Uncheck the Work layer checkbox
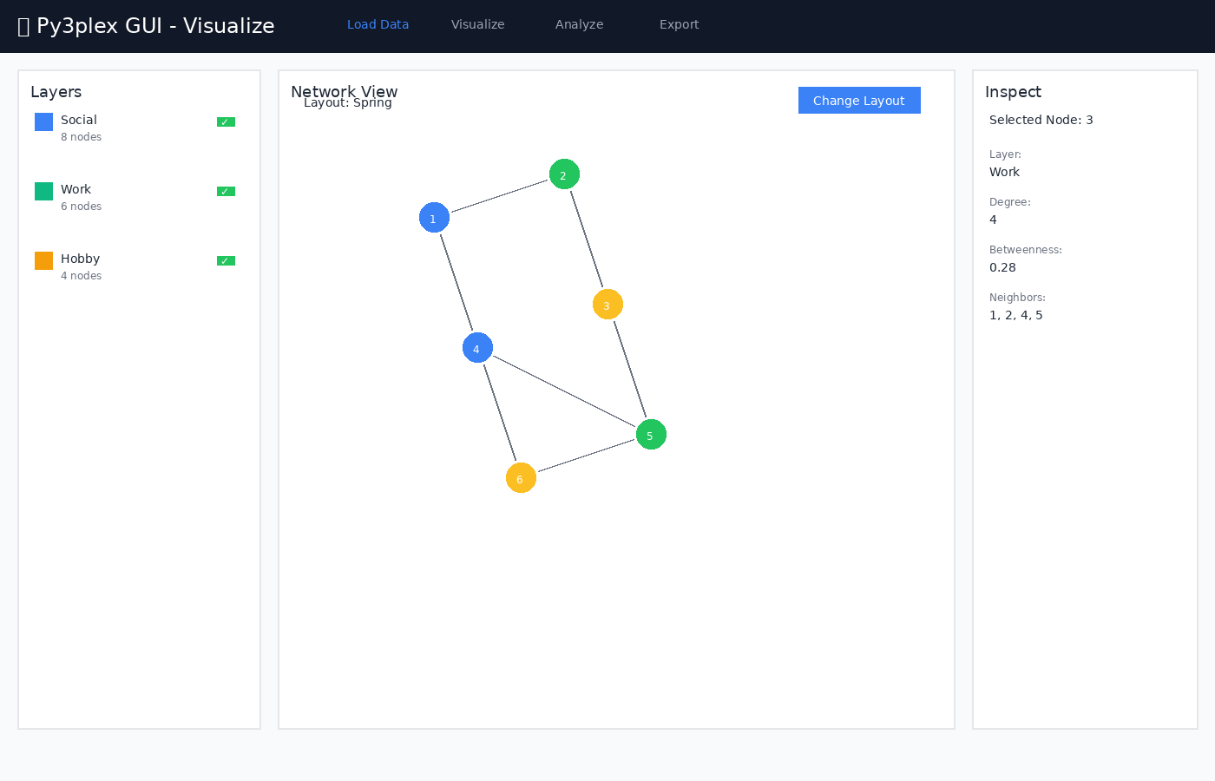 tap(226, 192)
